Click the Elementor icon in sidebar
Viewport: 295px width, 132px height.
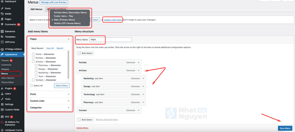(2, 31)
